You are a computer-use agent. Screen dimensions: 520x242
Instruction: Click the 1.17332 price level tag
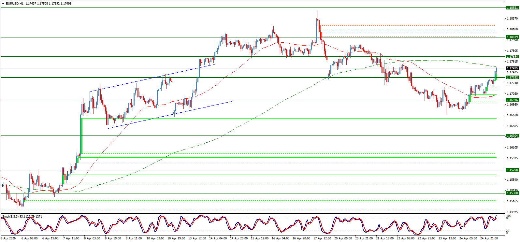pyautogui.click(x=512, y=78)
